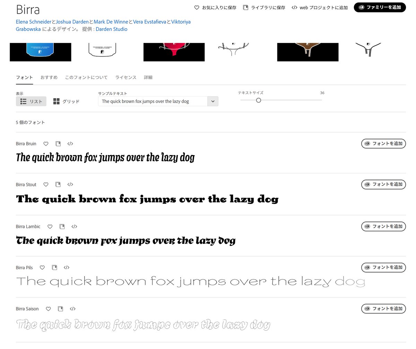Open designer Elena Schneider link
Viewport: 416px width, 349px height.
[34, 22]
